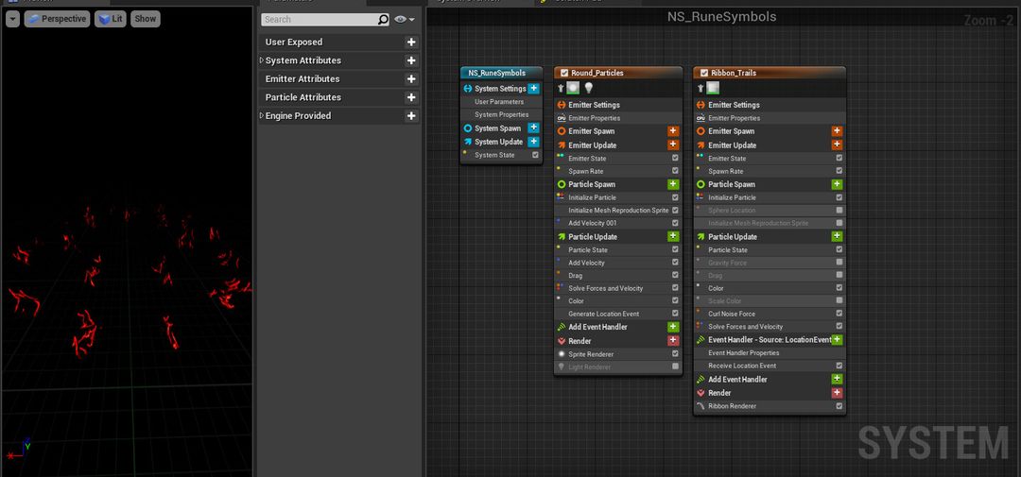Image resolution: width=1021 pixels, height=477 pixels.
Task: Add module to Round_Particles Emitter Update
Action: coord(673,145)
